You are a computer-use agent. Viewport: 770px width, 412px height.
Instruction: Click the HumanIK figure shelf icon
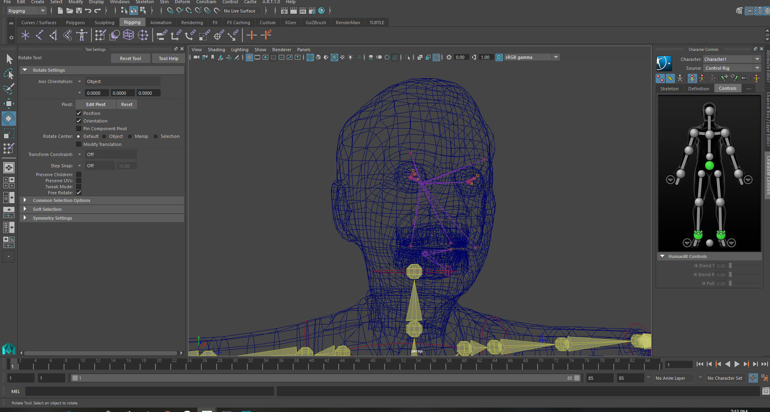pyautogui.click(x=82, y=35)
